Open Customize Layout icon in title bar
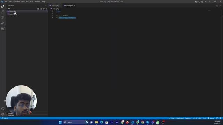The height and width of the screenshot is (125, 223). [x=206, y=2]
